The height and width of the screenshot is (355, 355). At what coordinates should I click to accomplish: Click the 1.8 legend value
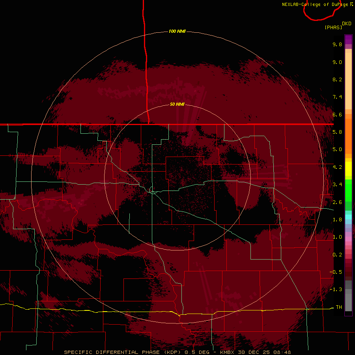click(x=337, y=220)
